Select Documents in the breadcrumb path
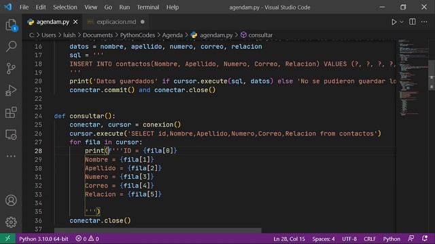The image size is (435, 244). [x=98, y=35]
